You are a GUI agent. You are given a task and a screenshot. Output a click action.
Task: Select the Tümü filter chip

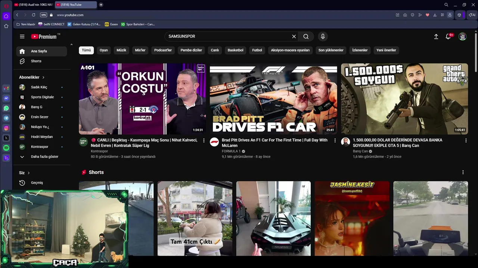tap(86, 50)
